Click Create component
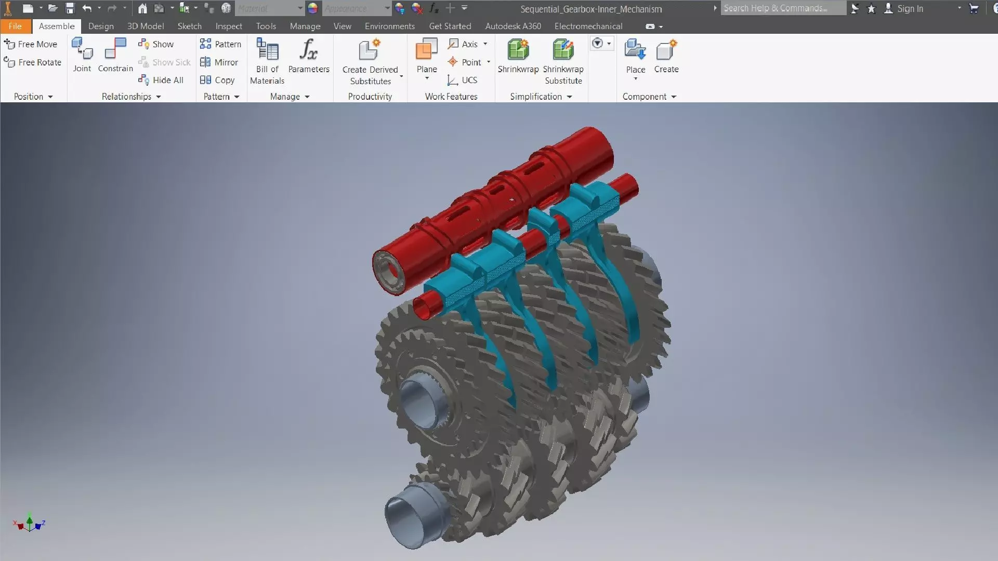 (666, 56)
